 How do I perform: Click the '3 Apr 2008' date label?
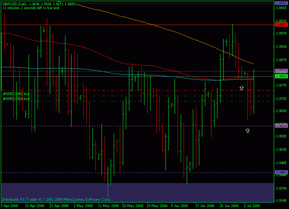(9, 206)
